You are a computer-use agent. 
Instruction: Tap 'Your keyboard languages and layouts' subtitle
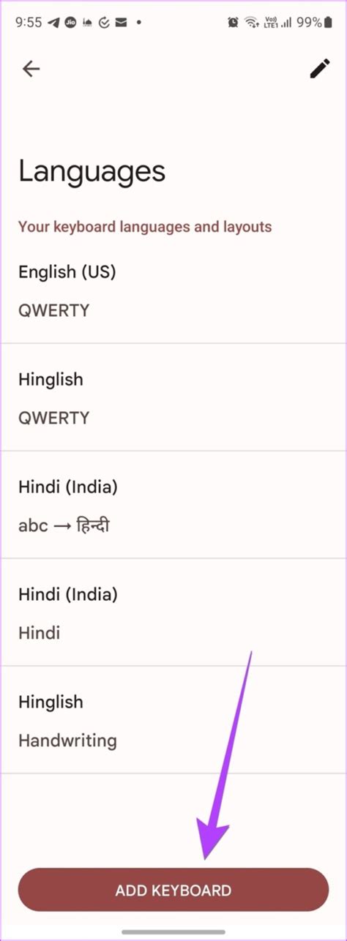[145, 227]
